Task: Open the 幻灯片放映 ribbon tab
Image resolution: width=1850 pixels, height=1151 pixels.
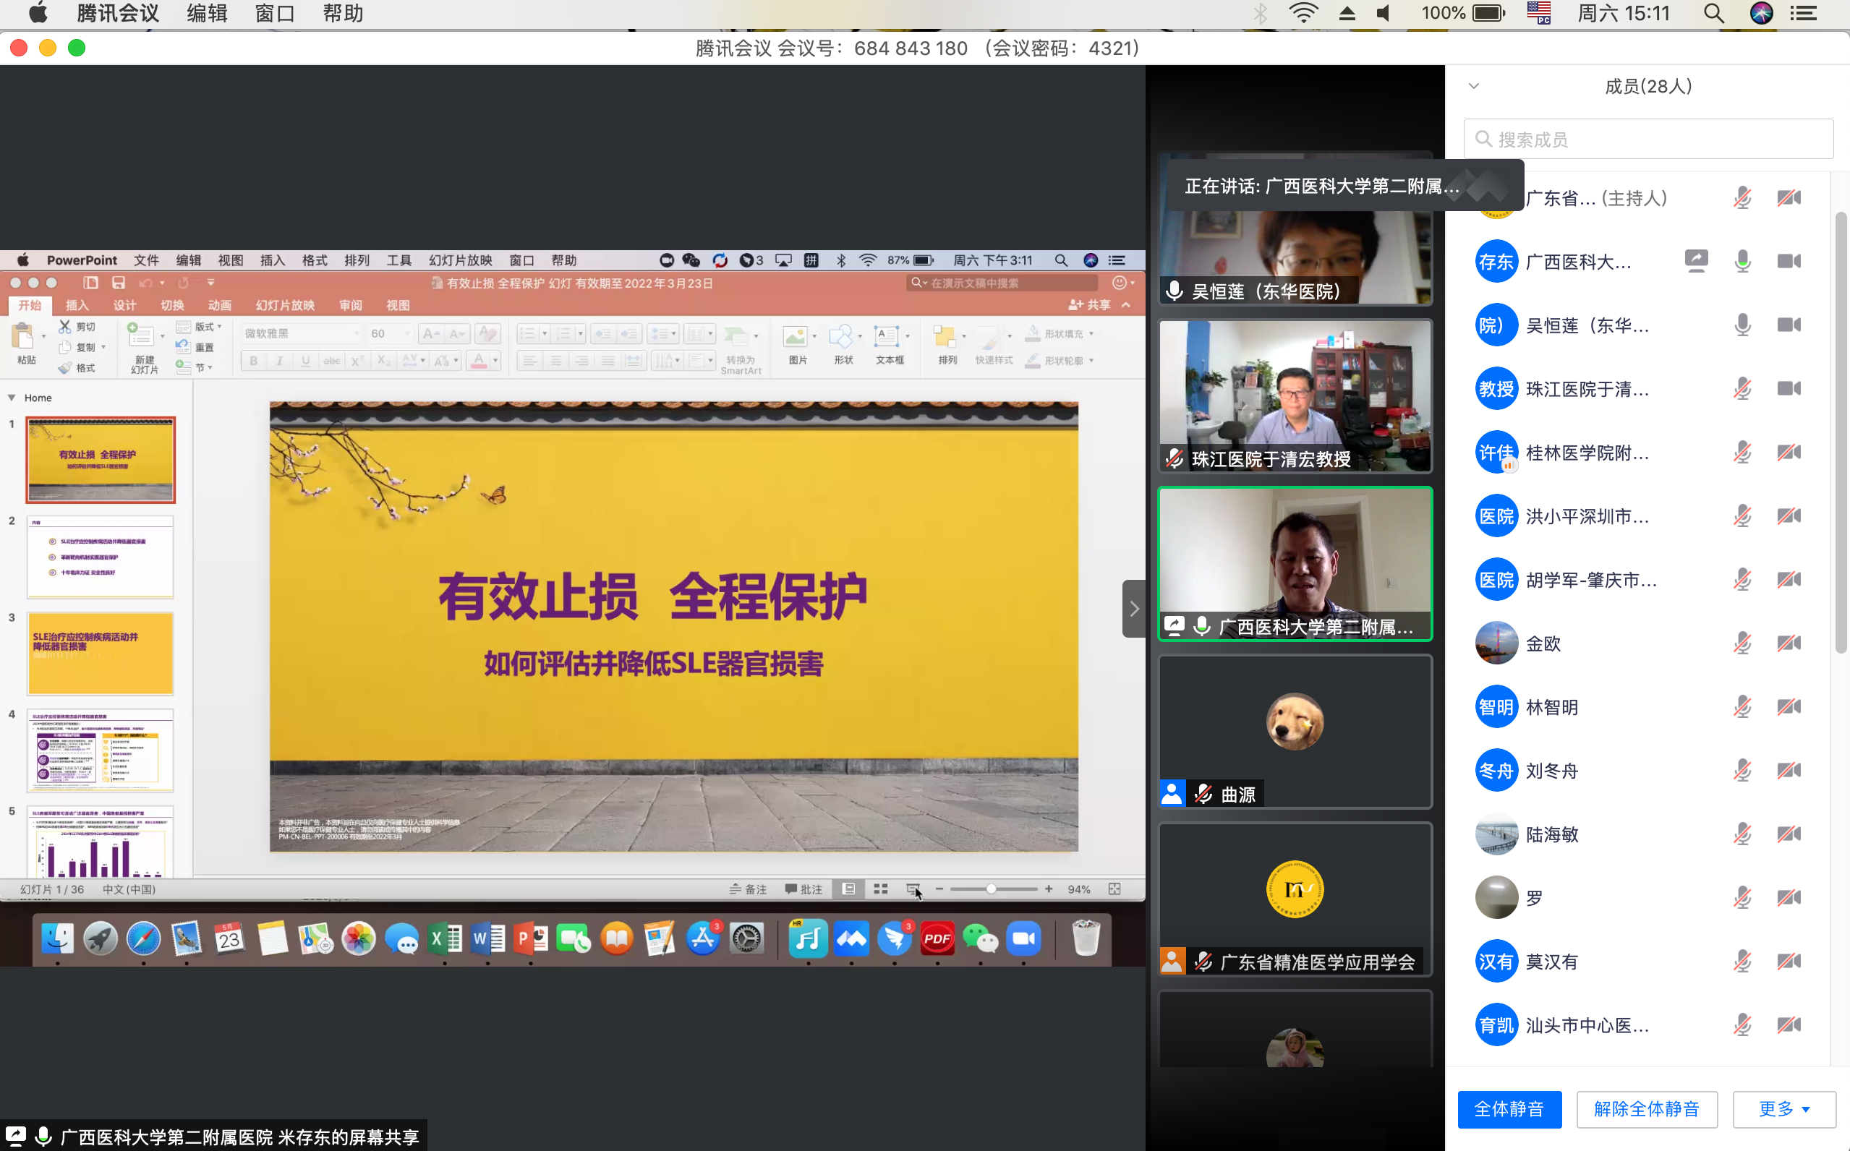Action: (x=284, y=304)
